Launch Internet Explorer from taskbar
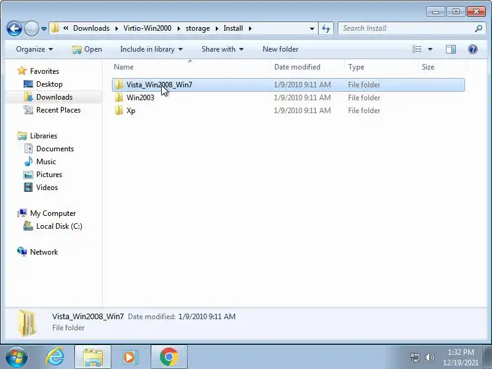492x369 pixels. pos(55,357)
